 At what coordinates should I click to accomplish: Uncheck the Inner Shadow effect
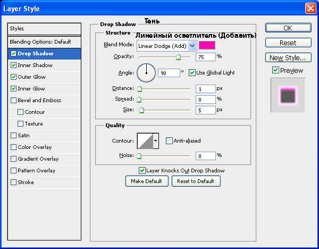(14, 65)
